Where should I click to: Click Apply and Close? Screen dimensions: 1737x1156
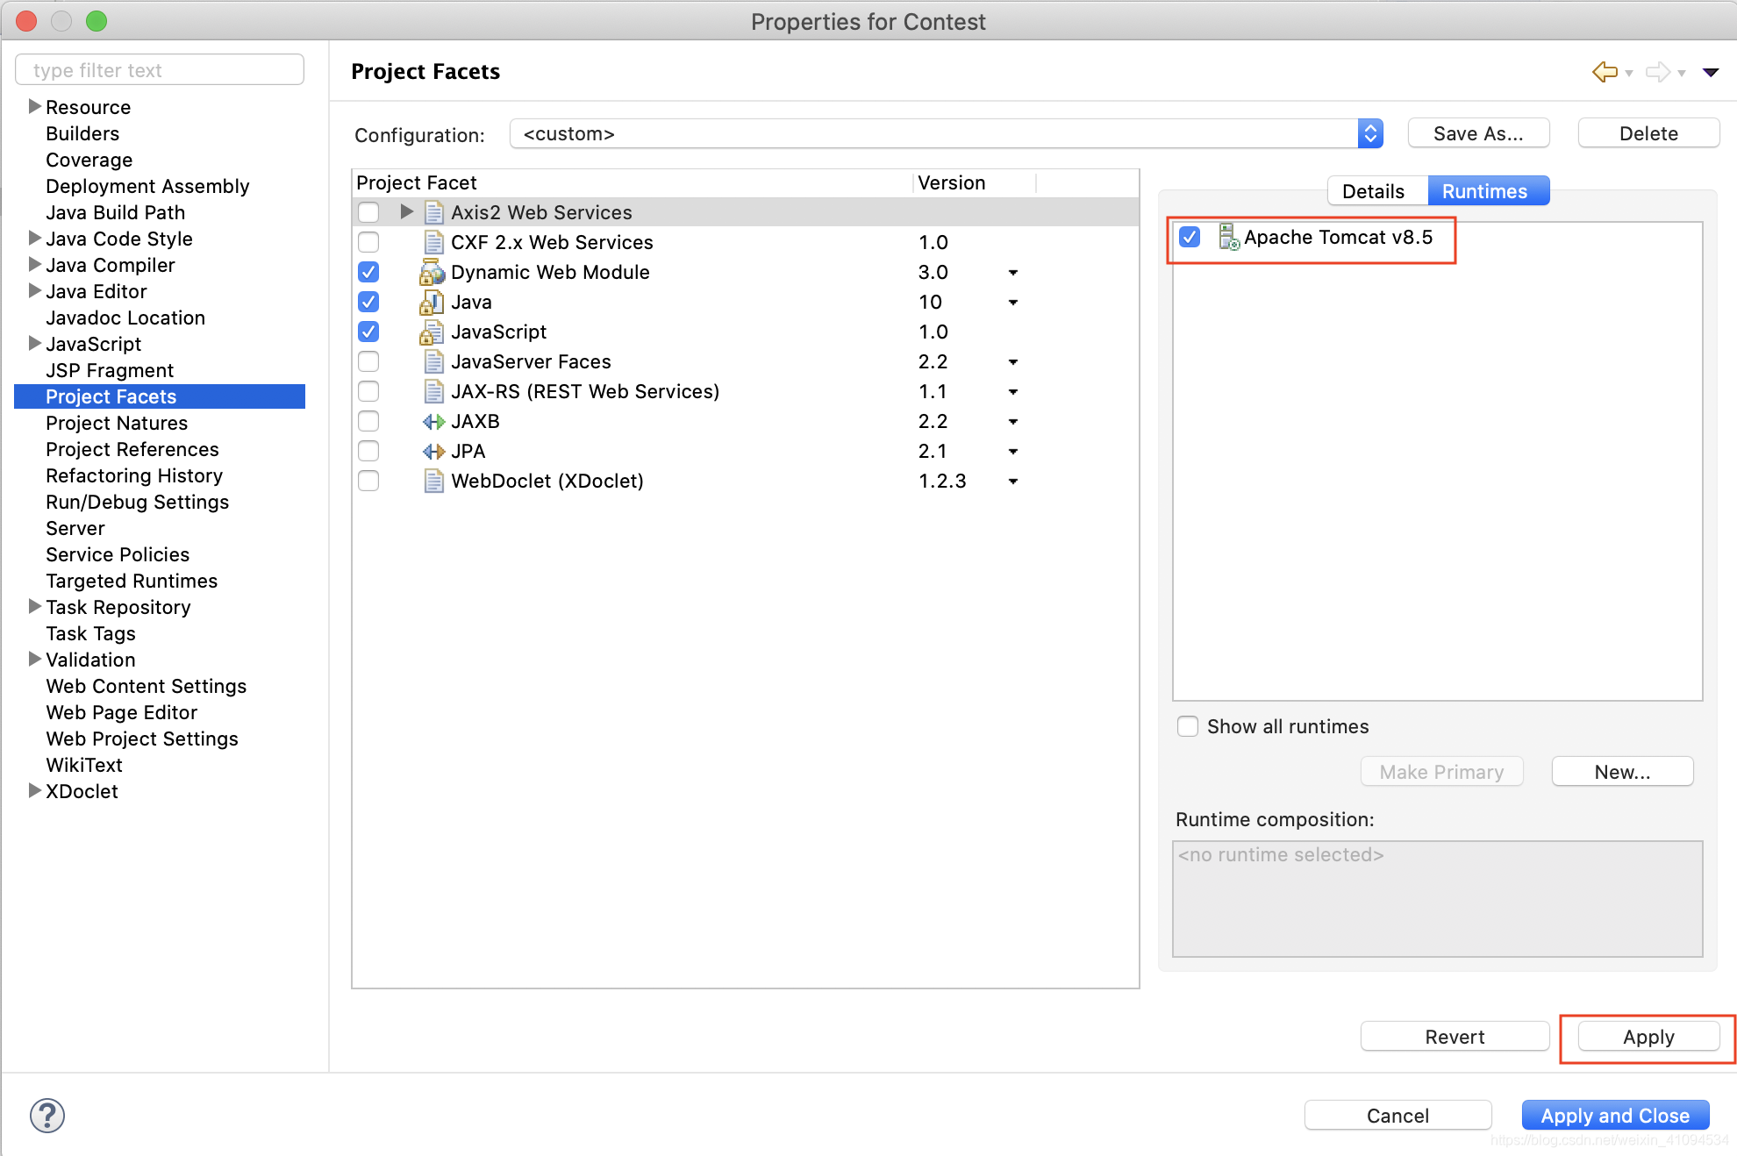[1614, 1115]
